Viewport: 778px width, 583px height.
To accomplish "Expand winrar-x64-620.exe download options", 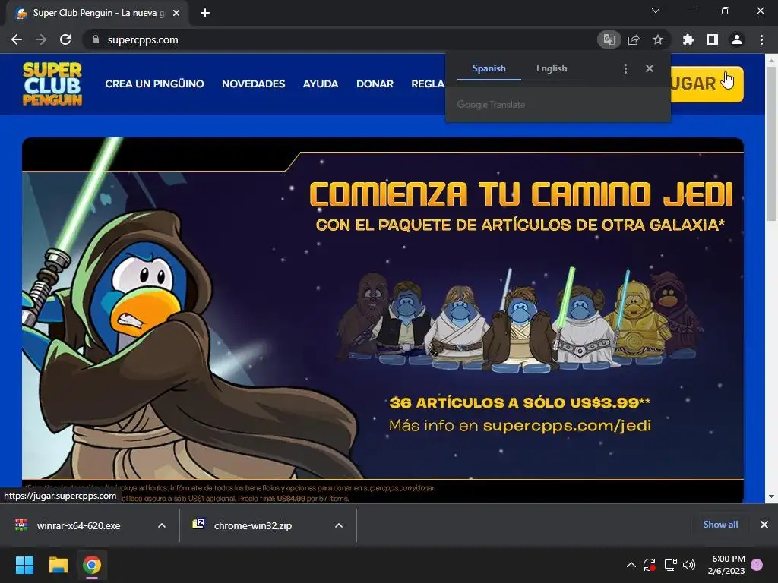I will point(162,525).
